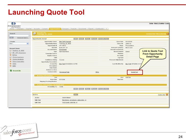
Task: Open the Acme Bank account link
Action: pos(63,49)
